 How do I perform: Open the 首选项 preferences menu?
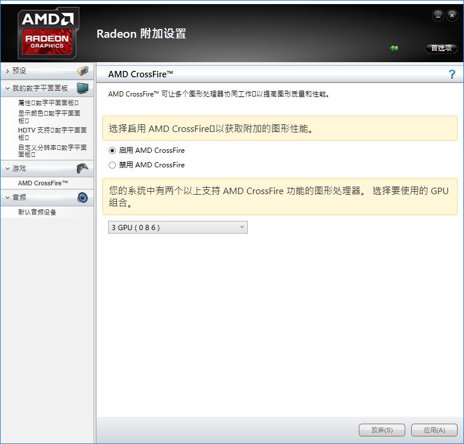[441, 48]
